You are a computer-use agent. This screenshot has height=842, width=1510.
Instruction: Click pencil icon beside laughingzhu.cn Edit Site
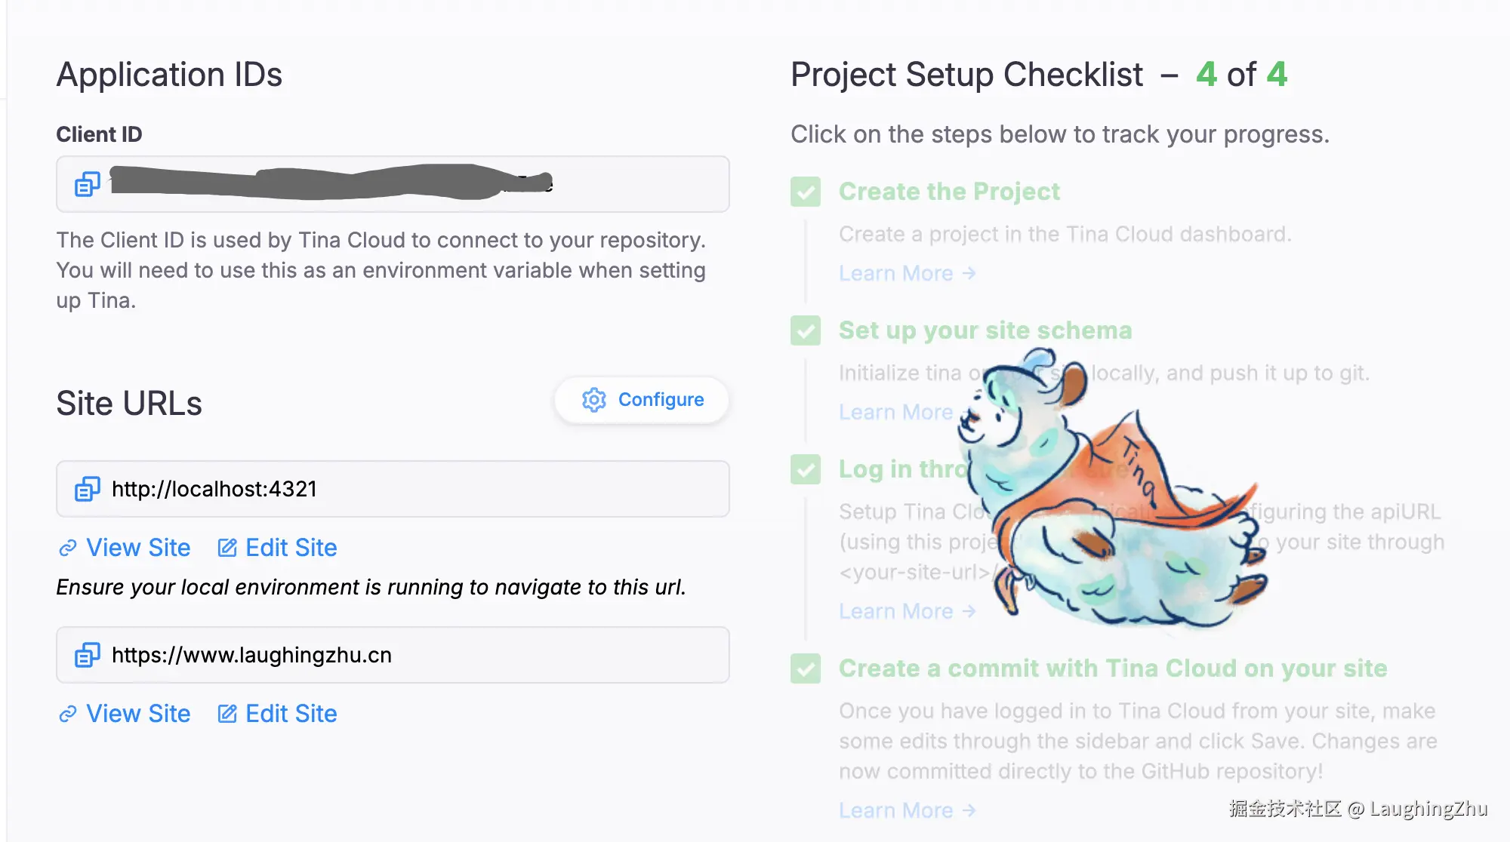[x=227, y=714]
